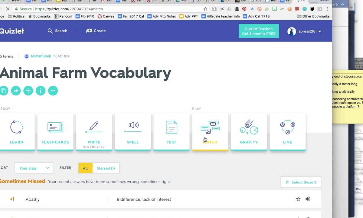Viewport: 363px width, 218px height.
Task: Click the "+1" score next to Apathy
Action: click(12, 199)
